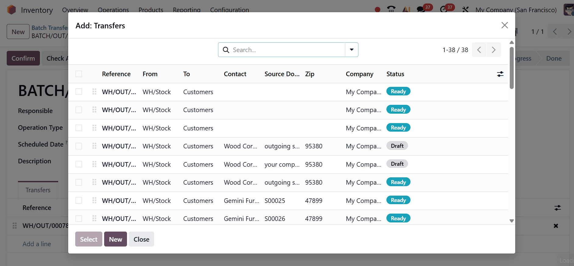Open the Operations menu
Screen dimensions: 574x266
pos(113,10)
